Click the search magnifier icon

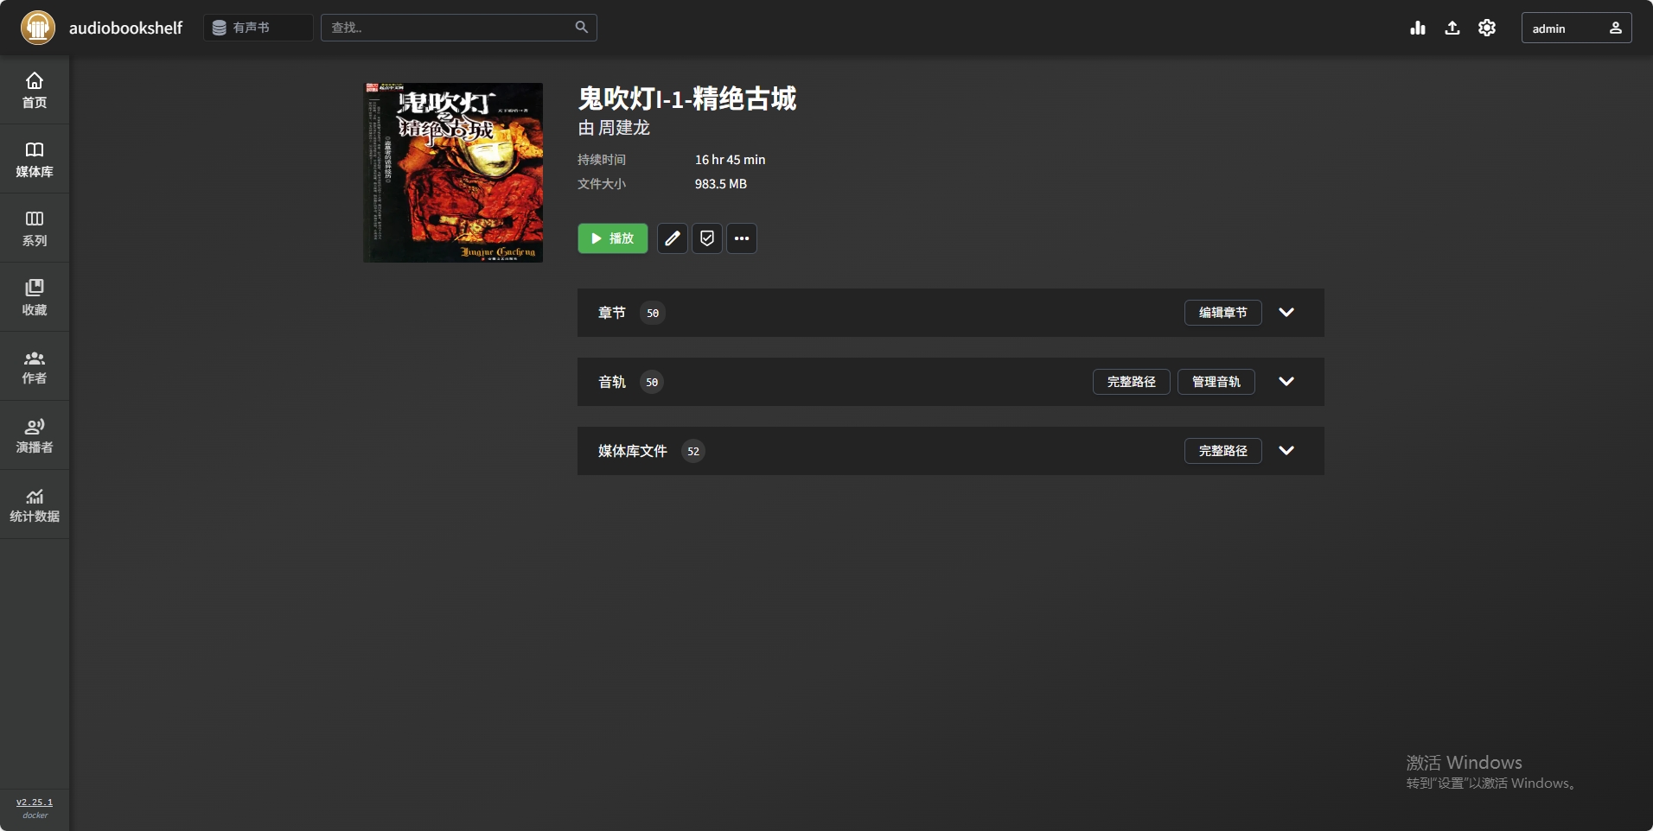[x=582, y=28]
